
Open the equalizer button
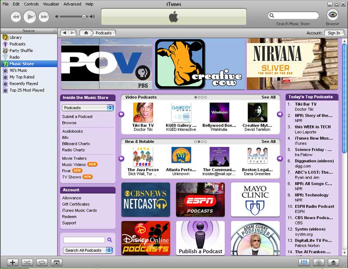click(x=304, y=262)
